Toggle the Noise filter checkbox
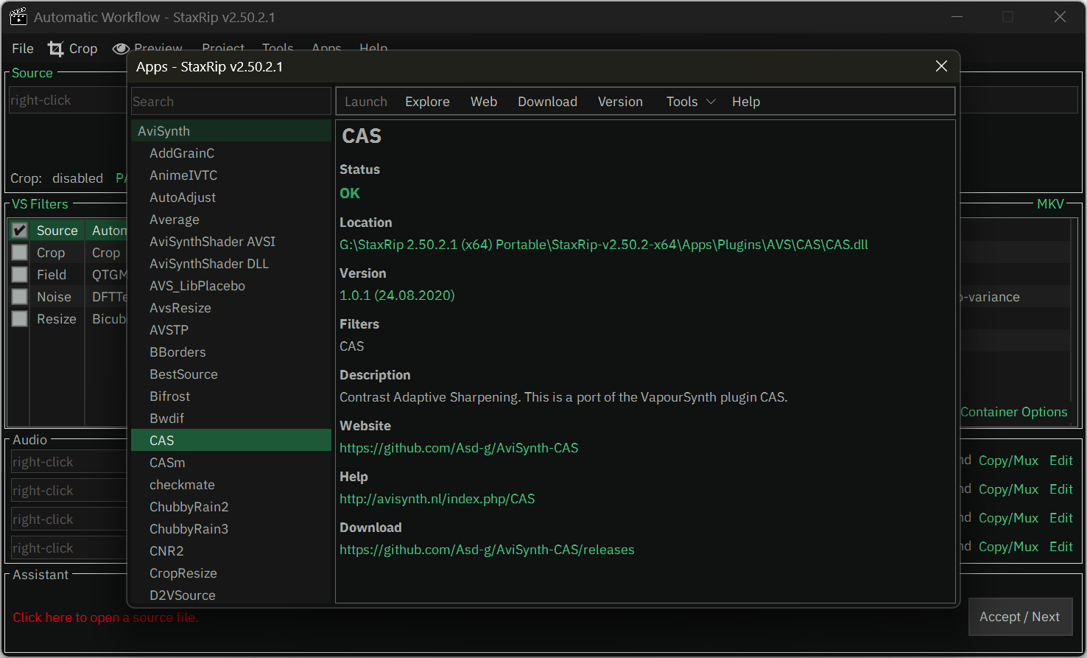1087x658 pixels. (x=20, y=297)
